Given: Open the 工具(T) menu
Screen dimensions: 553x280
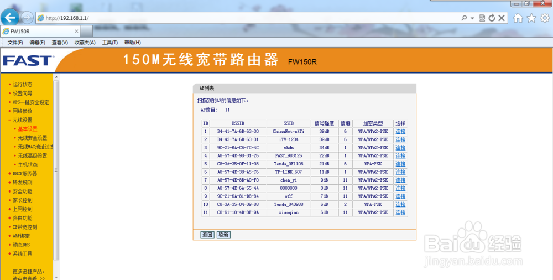Looking at the screenshot, I should point(110,43).
